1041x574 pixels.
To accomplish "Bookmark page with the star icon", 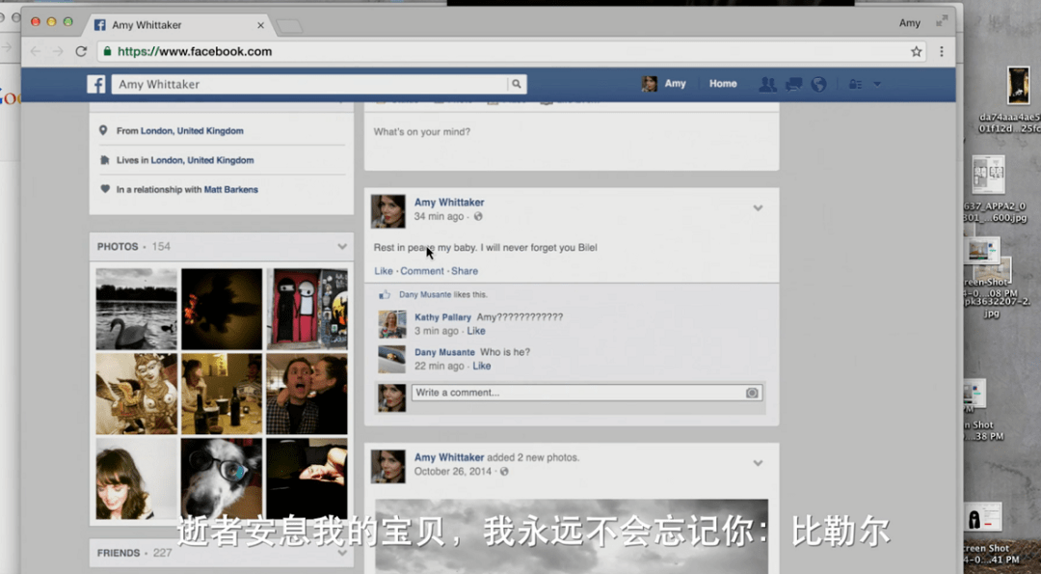I will coord(917,52).
